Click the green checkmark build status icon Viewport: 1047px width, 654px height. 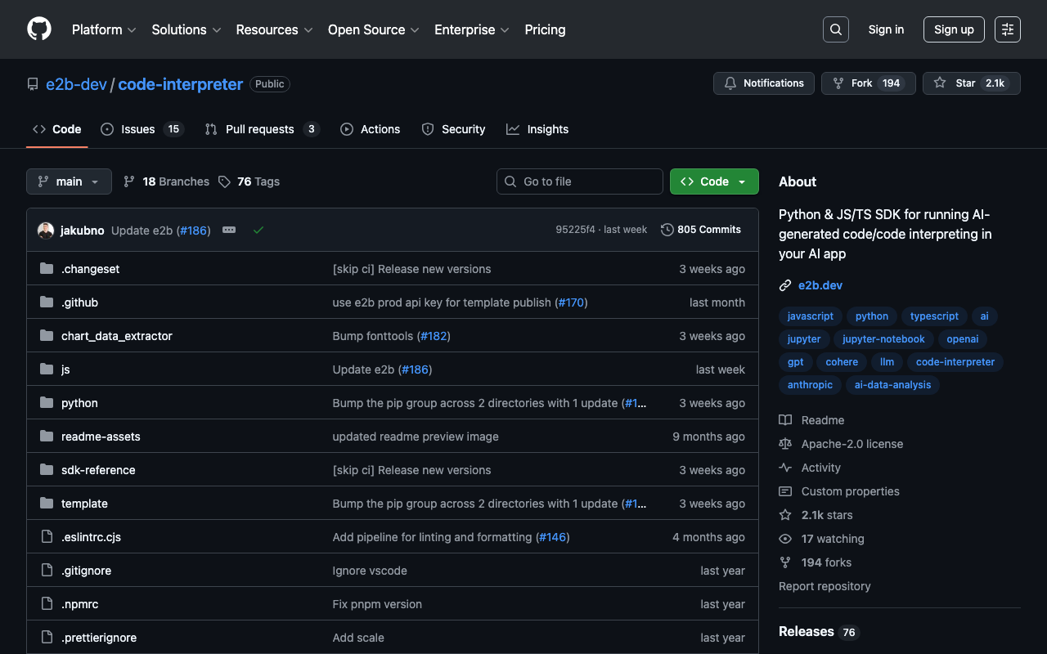coord(258,231)
